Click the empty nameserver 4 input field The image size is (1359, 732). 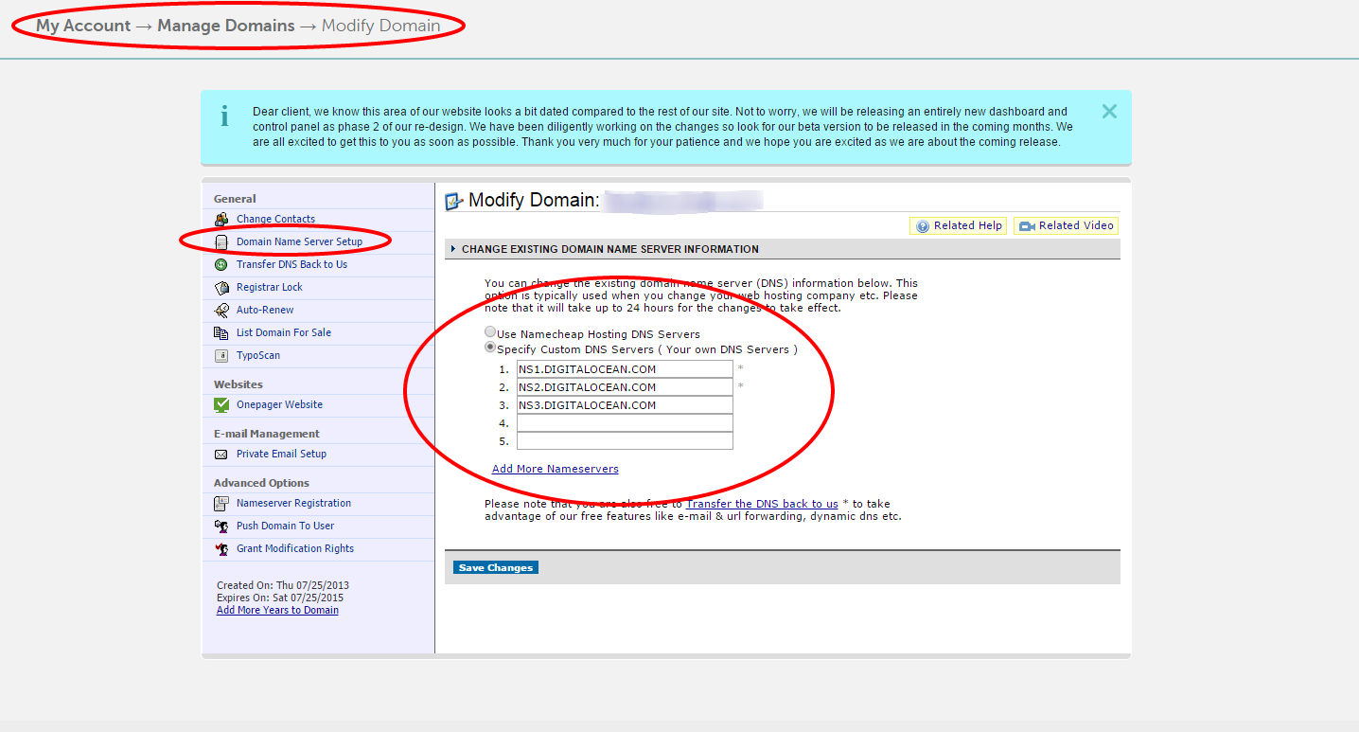click(625, 423)
